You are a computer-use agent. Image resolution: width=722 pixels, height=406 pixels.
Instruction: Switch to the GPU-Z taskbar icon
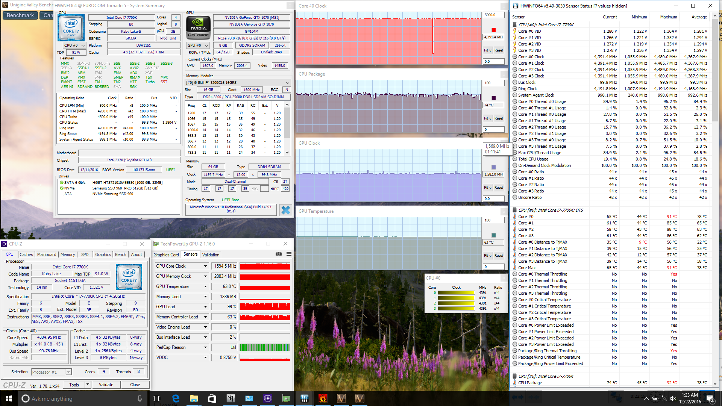pyautogui.click(x=286, y=398)
